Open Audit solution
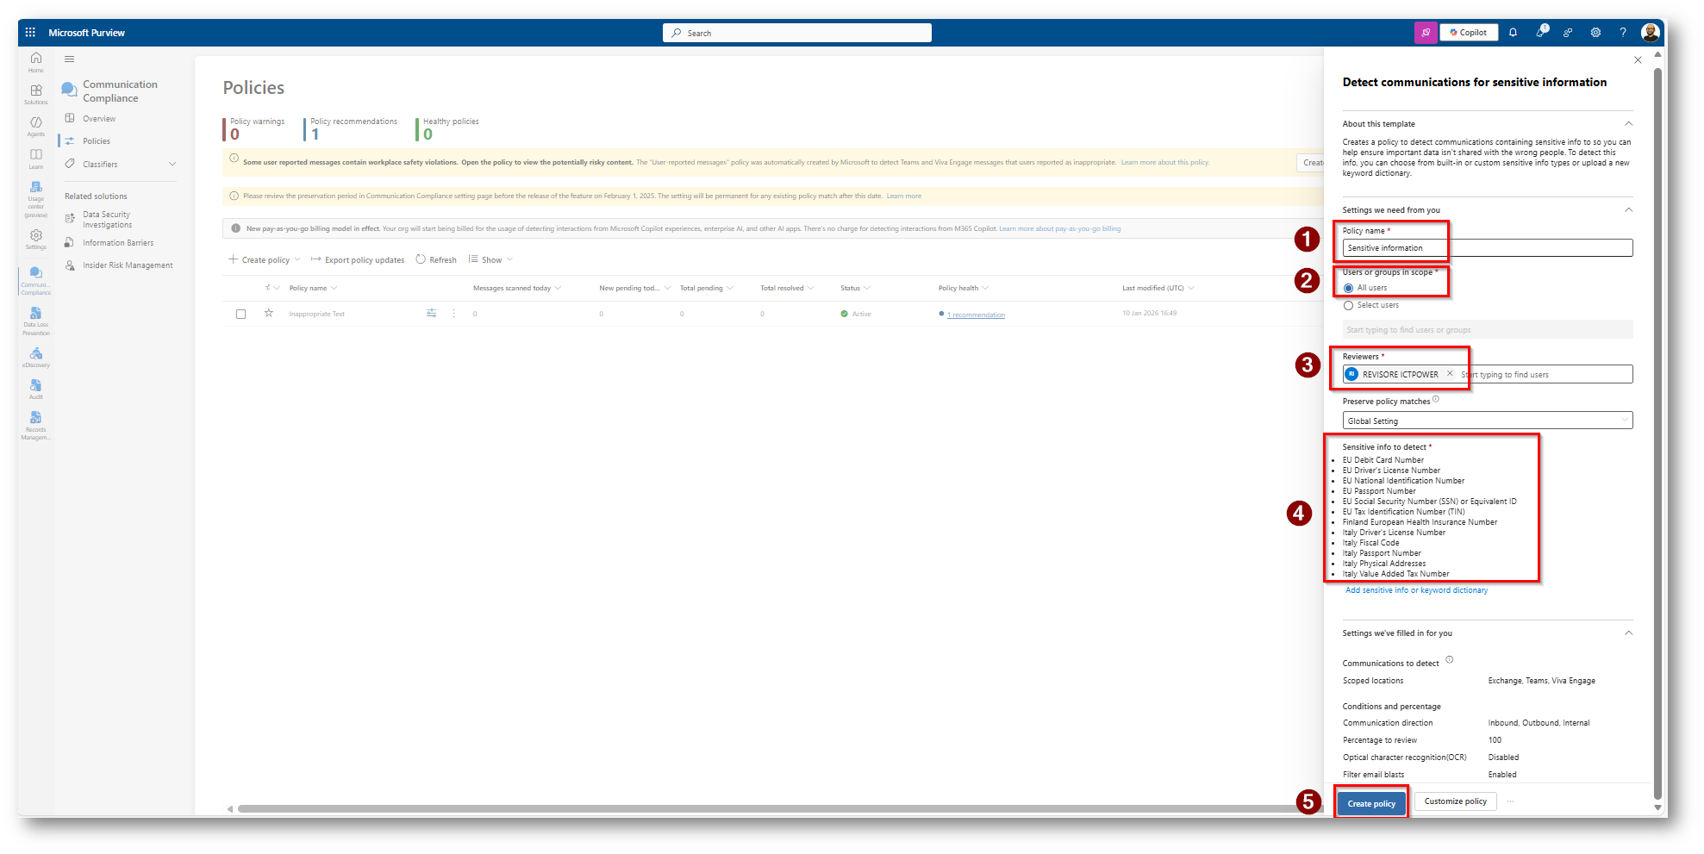Viewport: 1704px width, 854px height. coord(36,390)
